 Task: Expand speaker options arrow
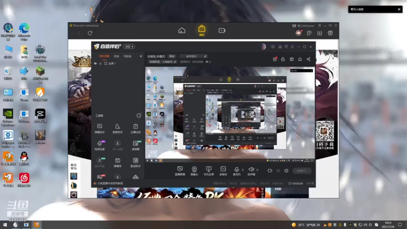tap(257, 170)
